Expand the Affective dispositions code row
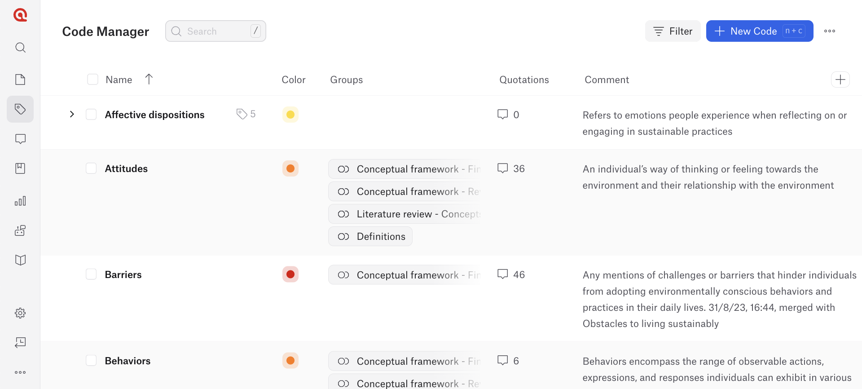862x389 pixels. [72, 114]
